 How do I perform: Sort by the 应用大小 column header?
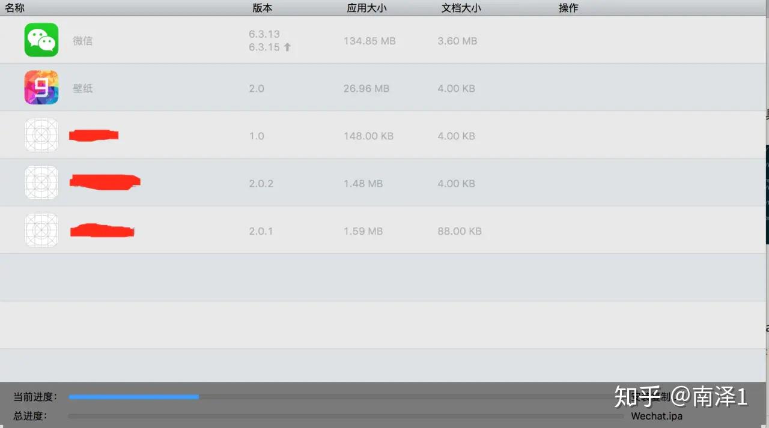pyautogui.click(x=366, y=8)
